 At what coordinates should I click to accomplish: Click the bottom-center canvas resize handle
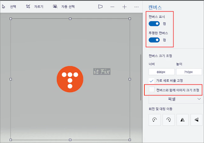click(x=70, y=140)
